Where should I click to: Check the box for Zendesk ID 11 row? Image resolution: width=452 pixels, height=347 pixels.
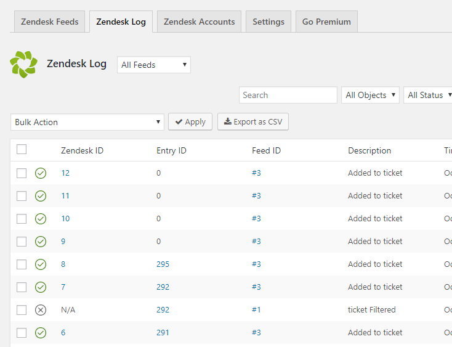tap(22, 196)
